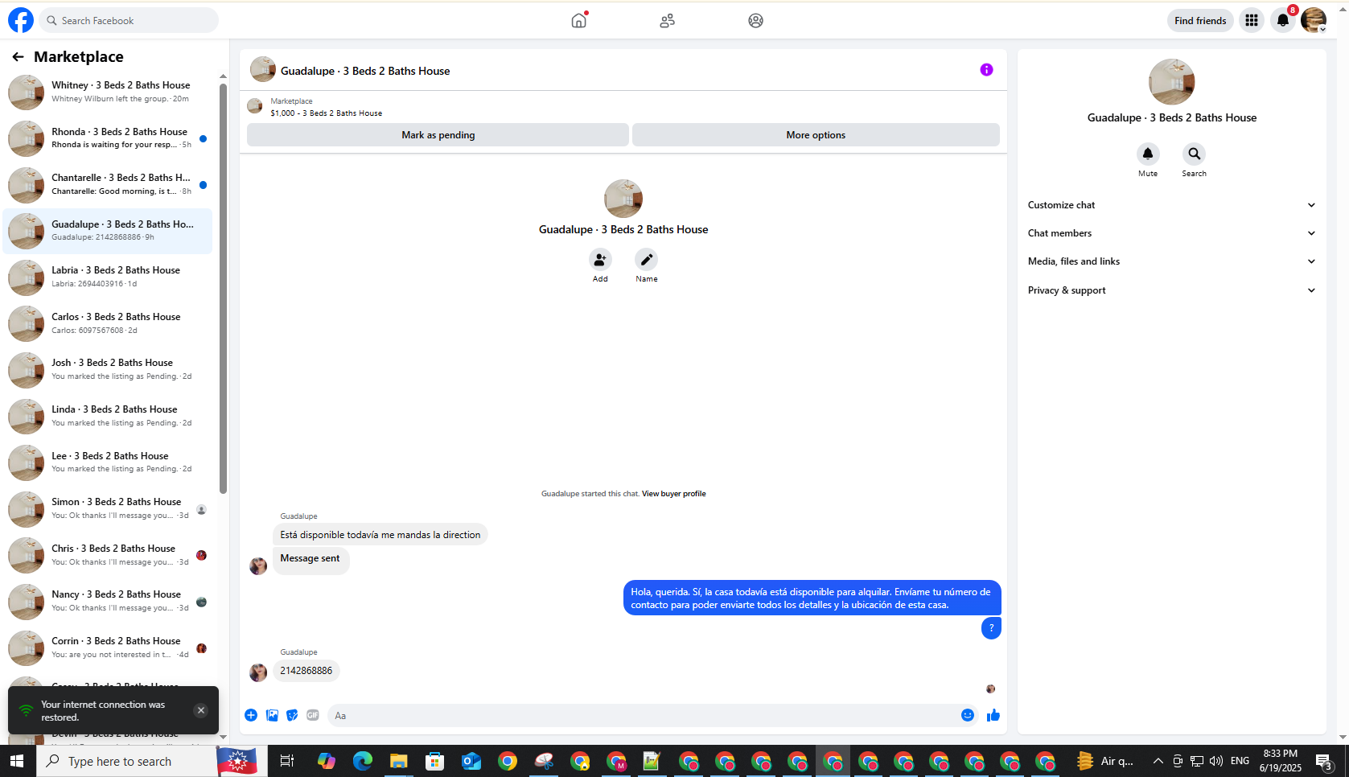Viewport: 1349px width, 777px height.
Task: Mute the Guadalupe conversation
Action: (1148, 154)
